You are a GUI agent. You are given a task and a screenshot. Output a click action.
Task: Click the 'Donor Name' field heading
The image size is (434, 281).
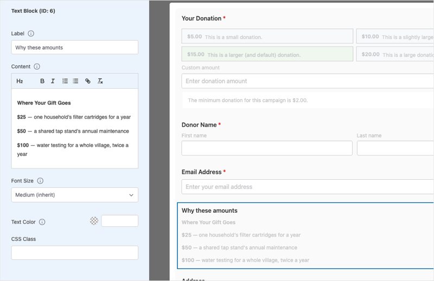pos(199,125)
